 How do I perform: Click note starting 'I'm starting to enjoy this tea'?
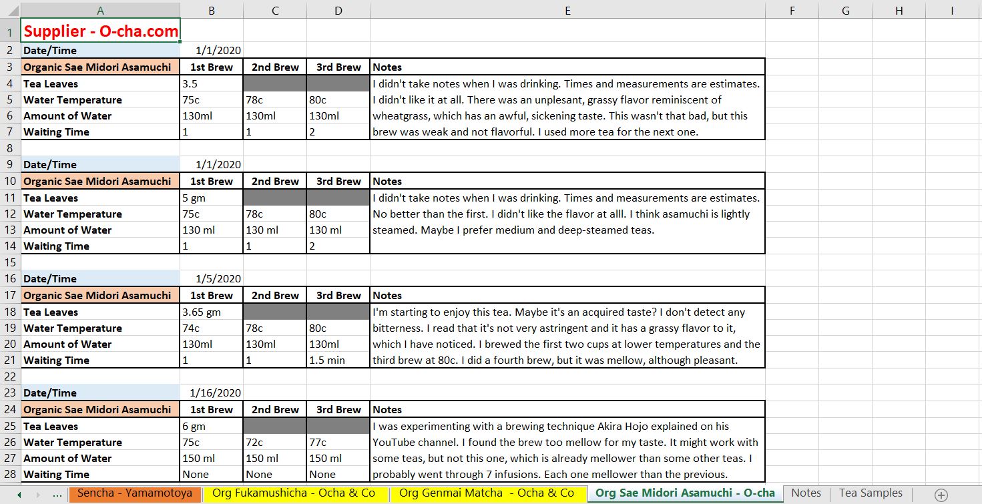click(x=567, y=336)
